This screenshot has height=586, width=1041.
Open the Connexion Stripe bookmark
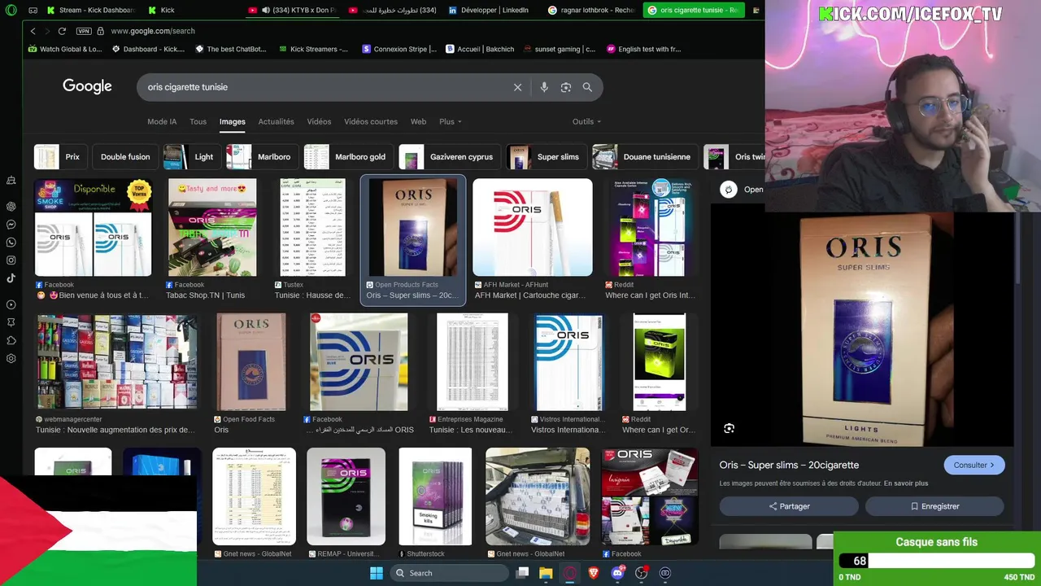coord(399,49)
